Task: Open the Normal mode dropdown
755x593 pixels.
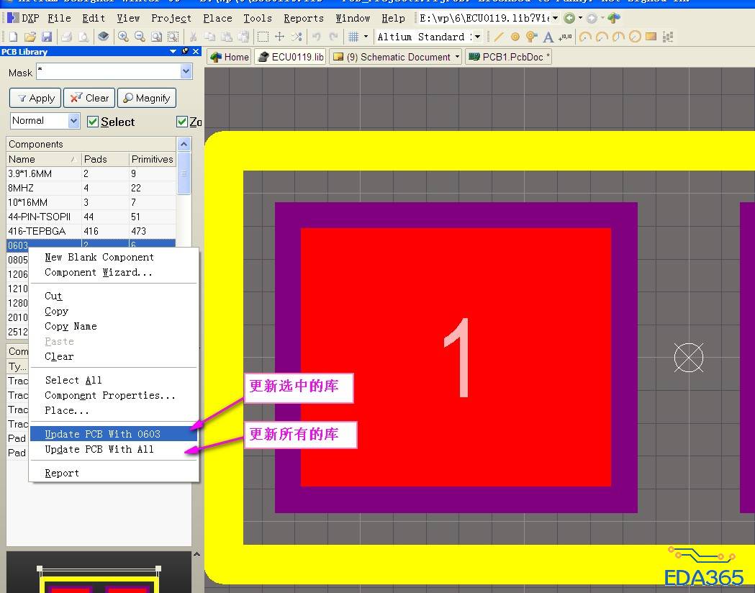Action: click(x=73, y=121)
